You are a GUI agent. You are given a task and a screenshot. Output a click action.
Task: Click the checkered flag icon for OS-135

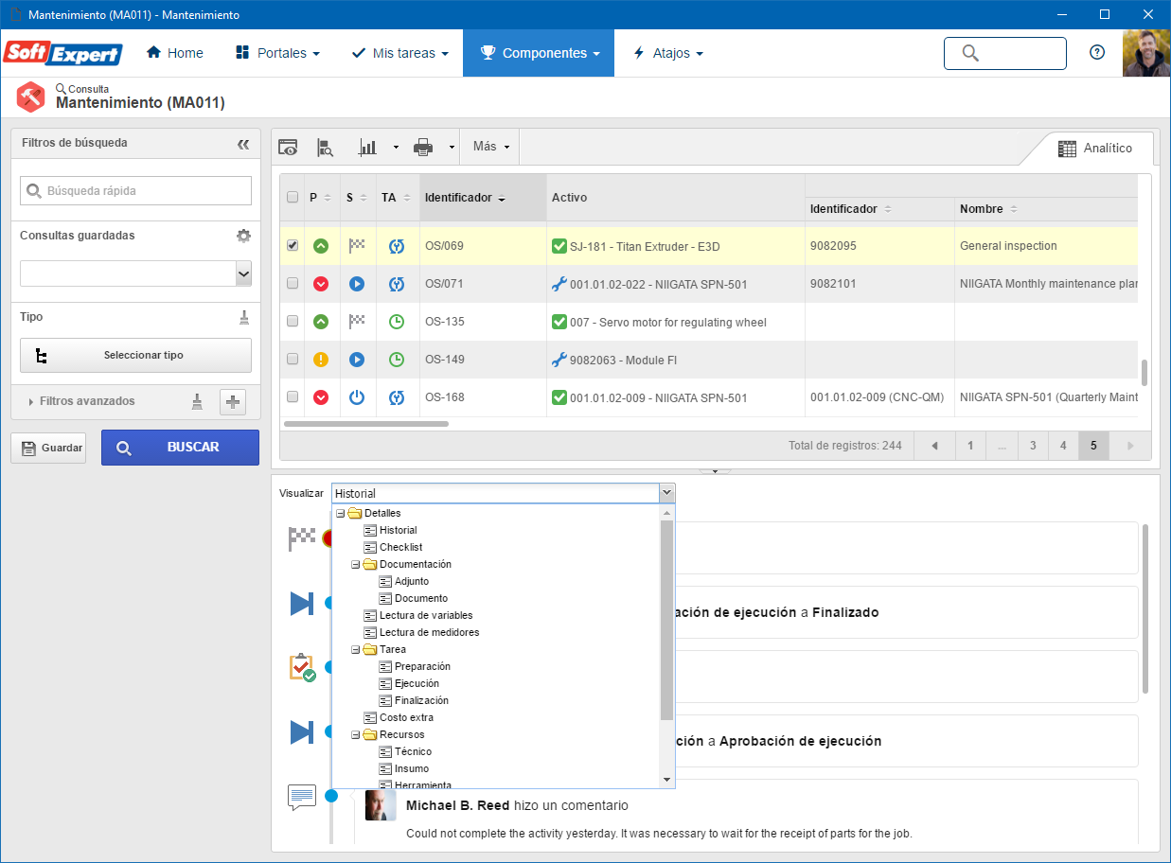click(357, 322)
